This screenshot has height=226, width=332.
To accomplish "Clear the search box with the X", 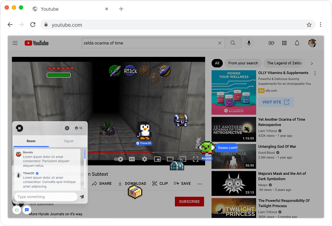I will tap(219, 43).
